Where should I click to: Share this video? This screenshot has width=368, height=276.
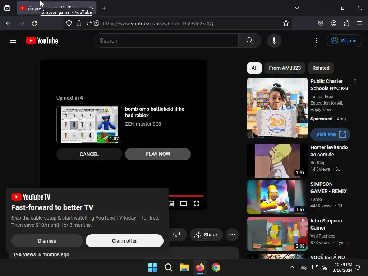206,234
